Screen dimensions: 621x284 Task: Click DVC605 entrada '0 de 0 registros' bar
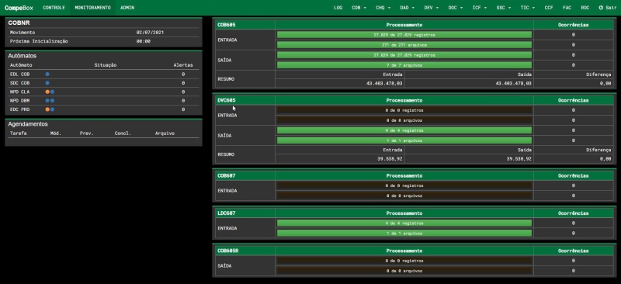coord(404,110)
